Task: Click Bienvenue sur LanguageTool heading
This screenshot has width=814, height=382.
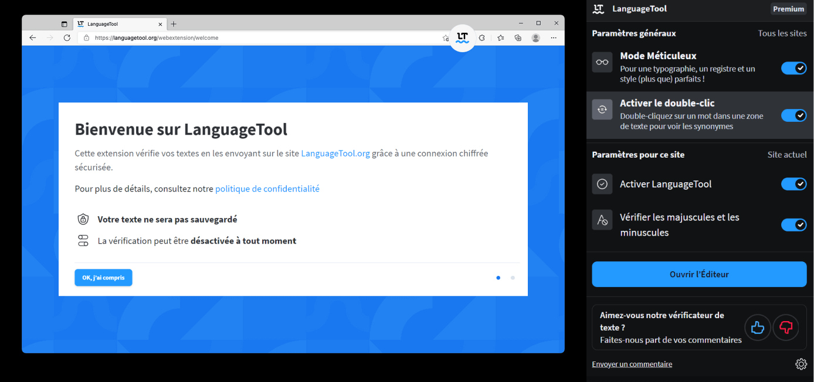Action: click(181, 129)
